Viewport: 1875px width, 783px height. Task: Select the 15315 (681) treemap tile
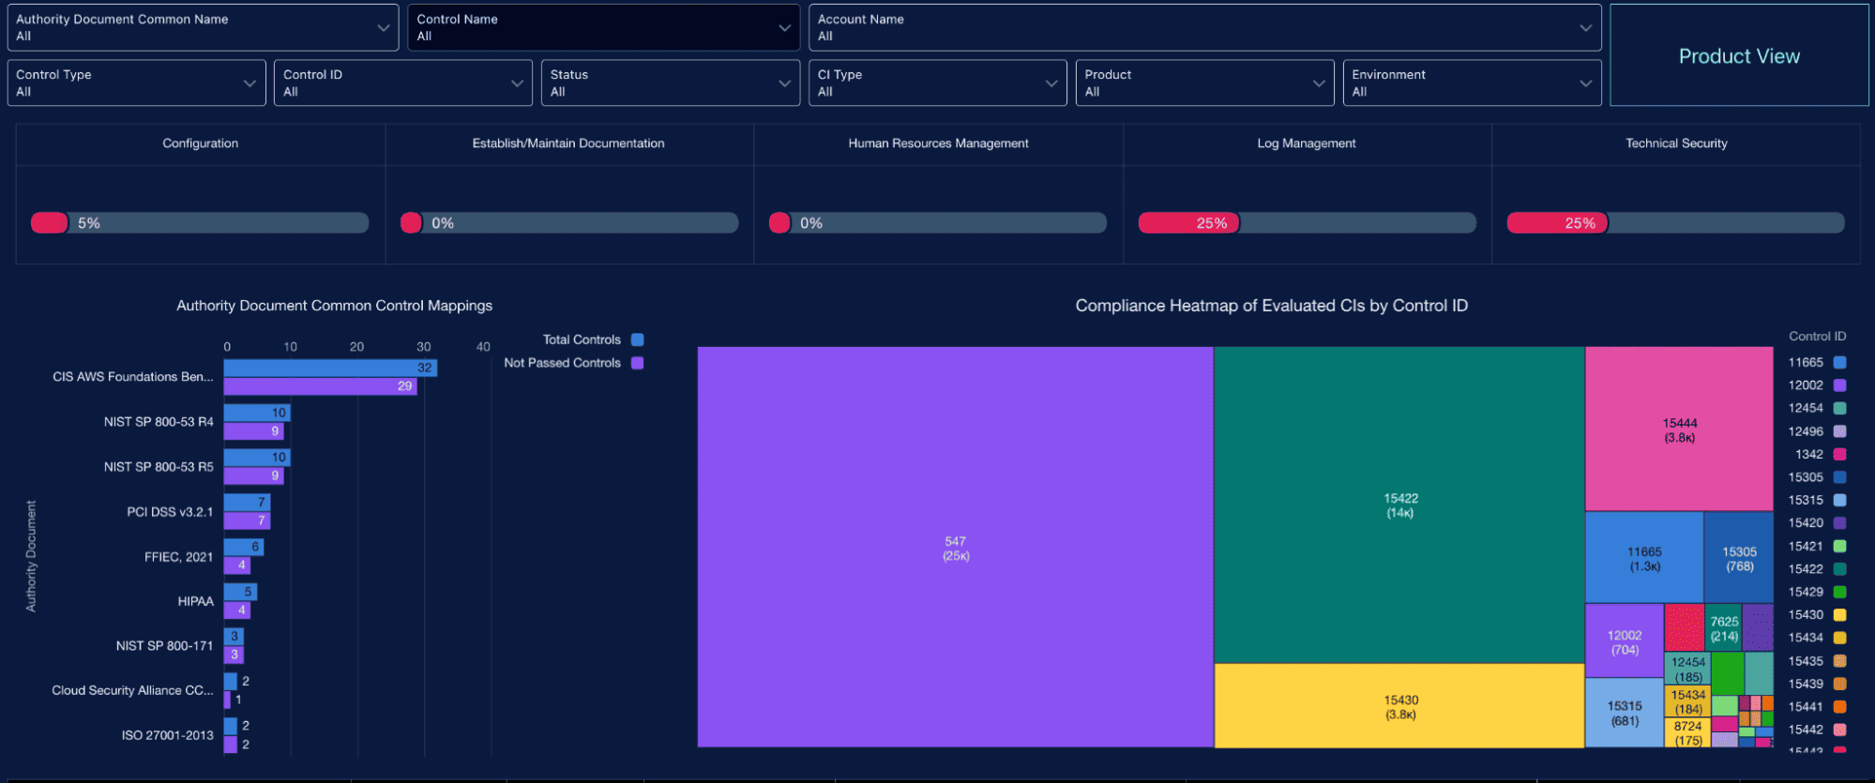click(1625, 713)
